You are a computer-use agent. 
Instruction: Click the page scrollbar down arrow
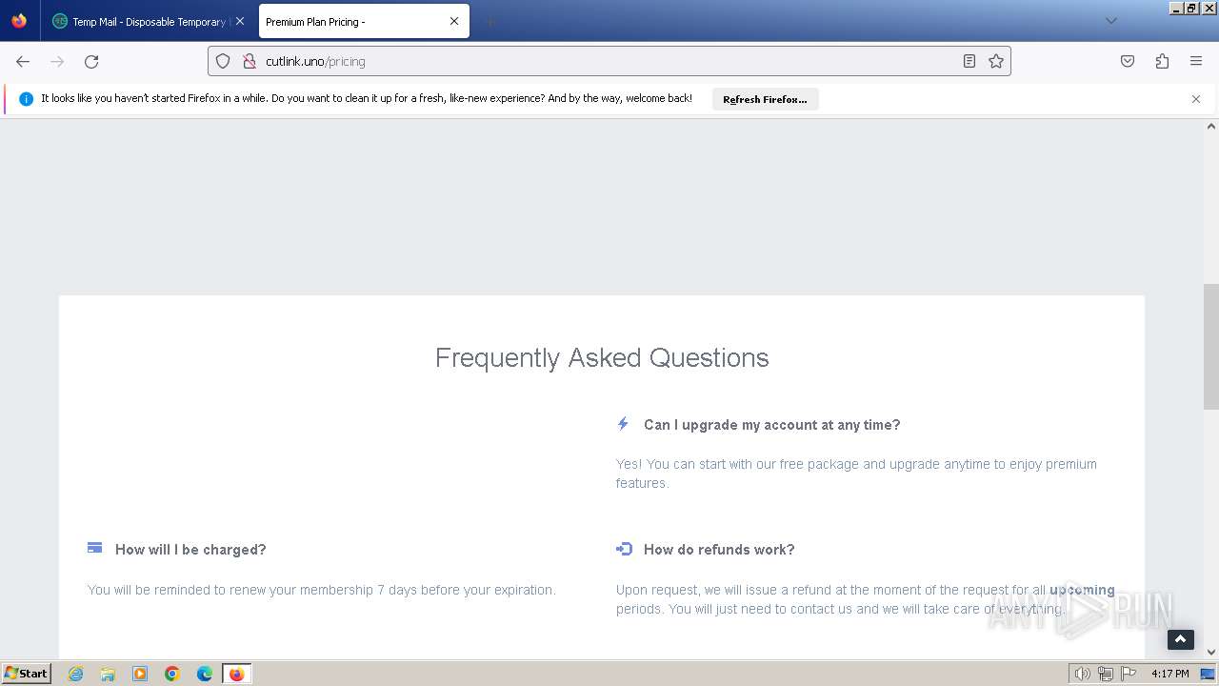point(1211,653)
